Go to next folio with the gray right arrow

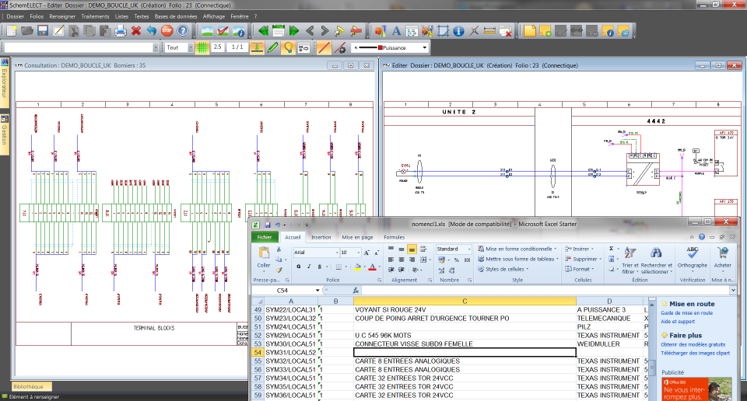point(325,31)
